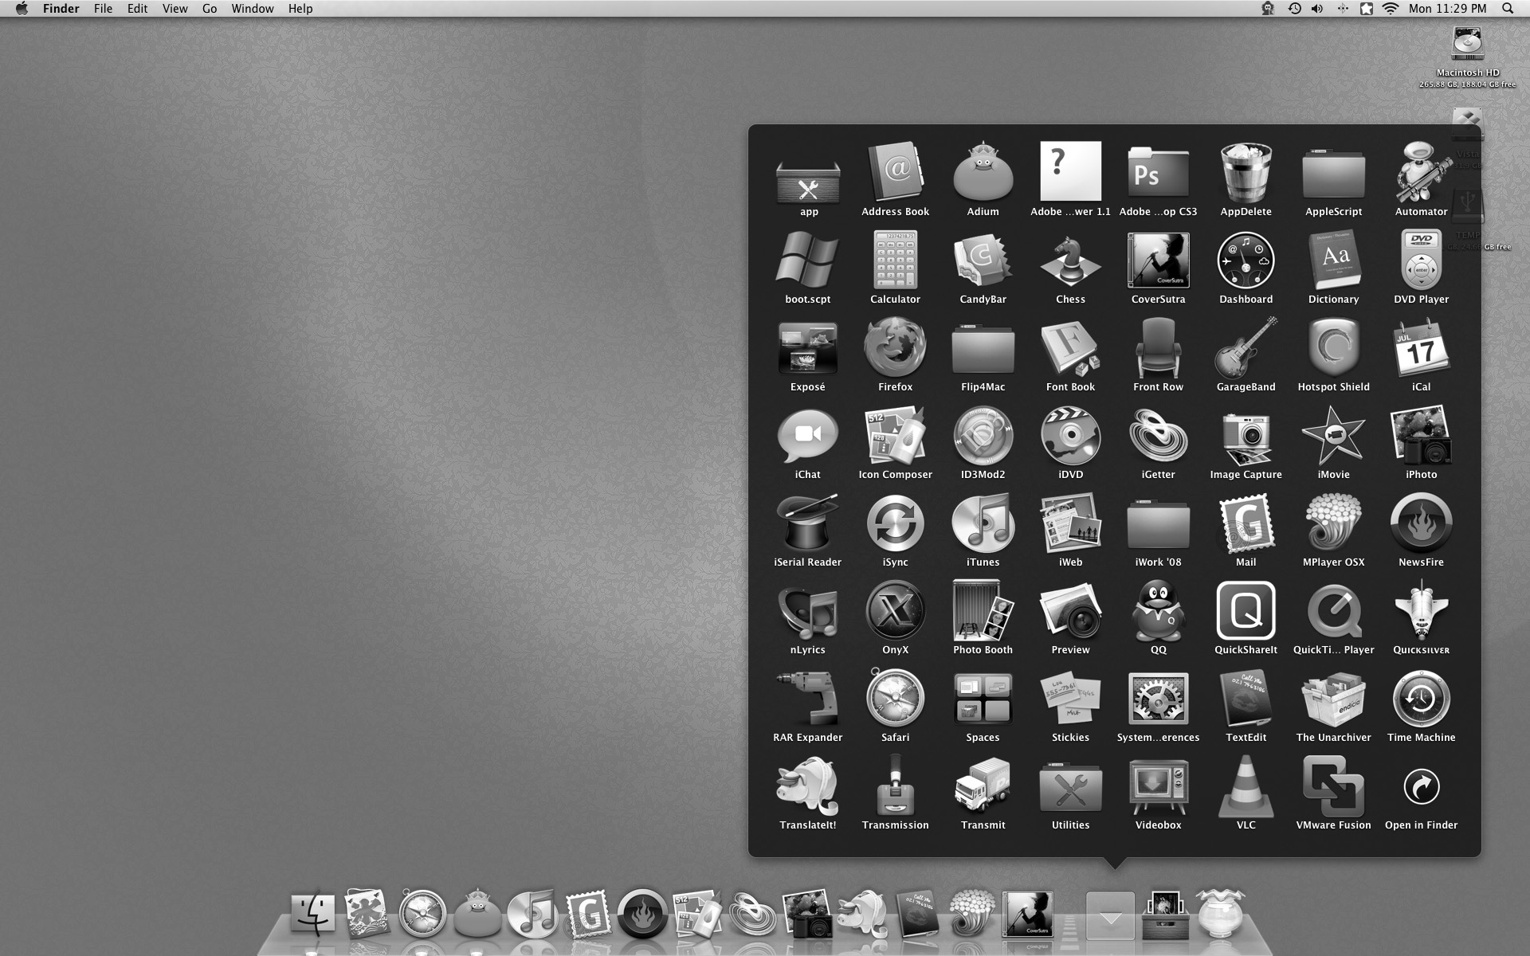Viewport: 1530px width, 956px height.
Task: Open Safari in the stack grid
Action: tap(895, 698)
